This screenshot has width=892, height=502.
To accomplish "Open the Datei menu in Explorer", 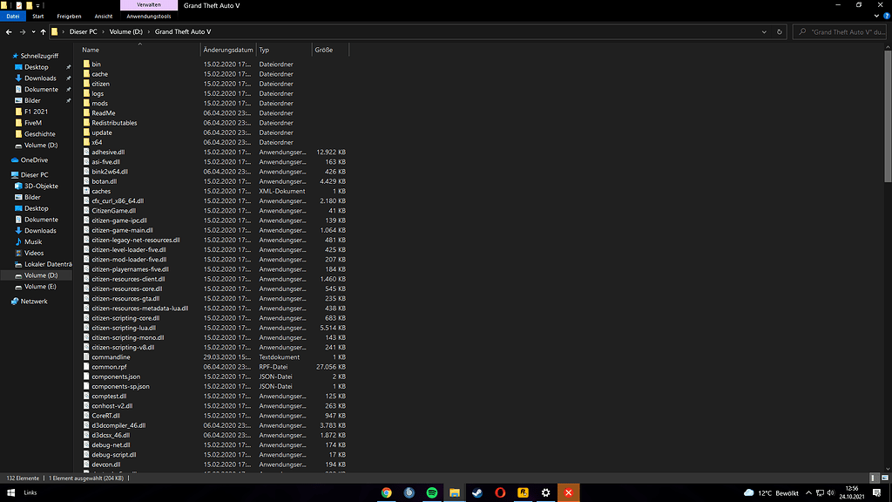I will click(12, 16).
